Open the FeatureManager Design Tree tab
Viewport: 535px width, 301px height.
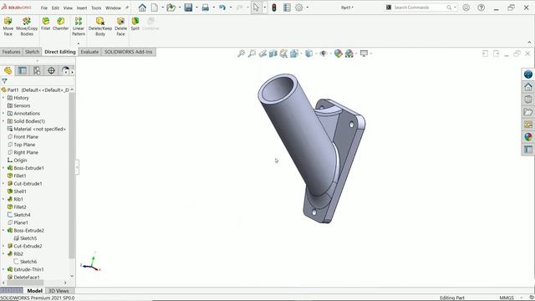pos(8,70)
